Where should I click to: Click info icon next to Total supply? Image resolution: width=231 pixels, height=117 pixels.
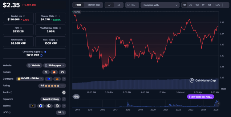tap(25, 40)
